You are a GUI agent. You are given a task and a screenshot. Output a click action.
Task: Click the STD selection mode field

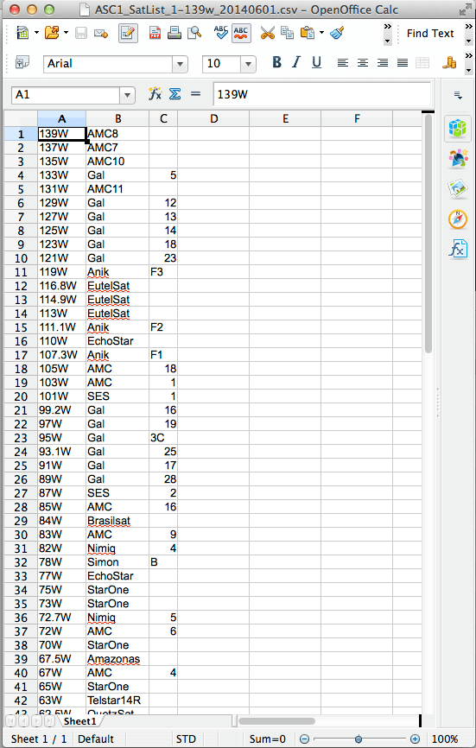tap(186, 739)
